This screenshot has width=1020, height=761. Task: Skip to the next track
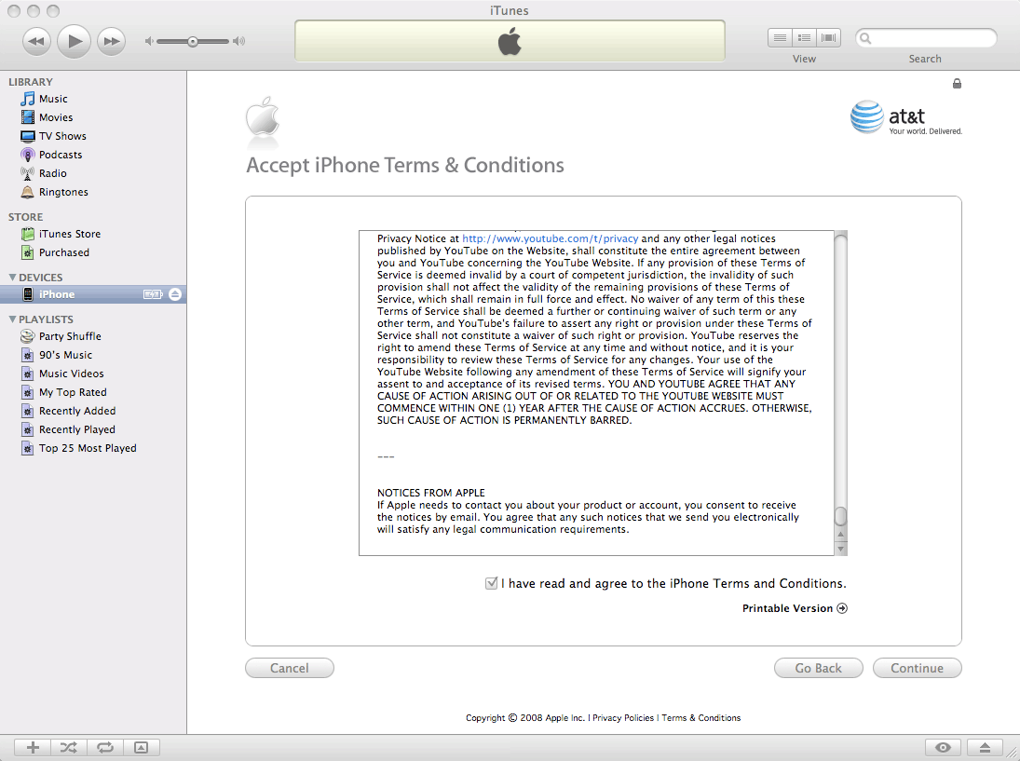tap(111, 41)
